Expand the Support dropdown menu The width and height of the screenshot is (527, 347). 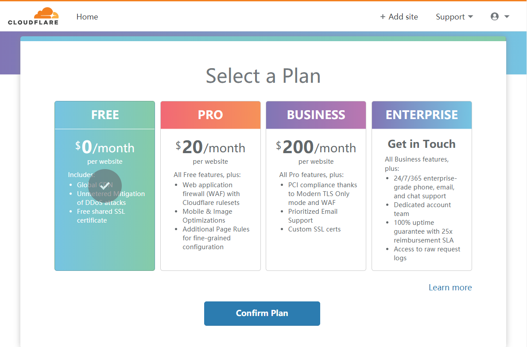pos(454,17)
